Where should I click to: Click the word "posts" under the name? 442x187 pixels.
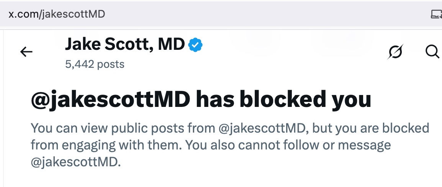click(x=110, y=64)
